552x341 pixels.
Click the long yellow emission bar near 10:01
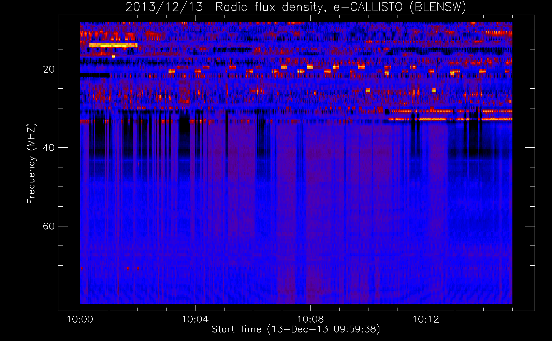113,45
